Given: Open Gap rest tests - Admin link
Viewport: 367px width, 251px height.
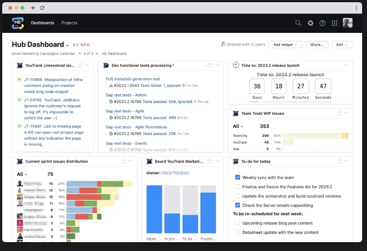Looking at the screenshot, I should [x=126, y=95].
